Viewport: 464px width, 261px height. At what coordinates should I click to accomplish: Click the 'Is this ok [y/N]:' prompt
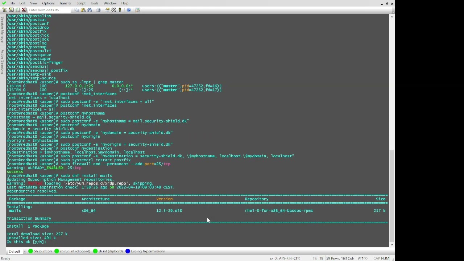click(26, 242)
